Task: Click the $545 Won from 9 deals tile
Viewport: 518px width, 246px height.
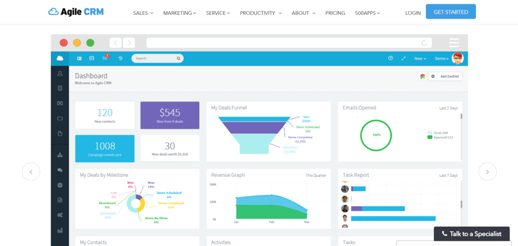Action: (170, 115)
